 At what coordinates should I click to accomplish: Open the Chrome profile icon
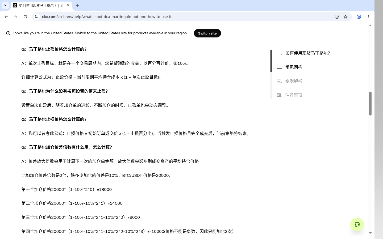pyautogui.click(x=359, y=17)
